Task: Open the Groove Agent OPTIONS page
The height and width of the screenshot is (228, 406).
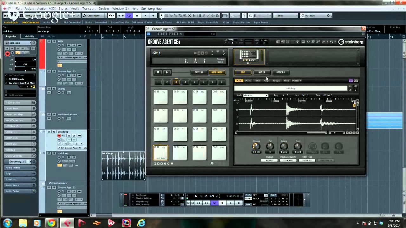Action: point(280,72)
